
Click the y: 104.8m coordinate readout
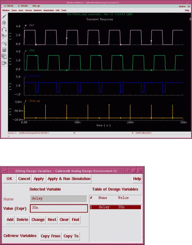tap(23, 6)
